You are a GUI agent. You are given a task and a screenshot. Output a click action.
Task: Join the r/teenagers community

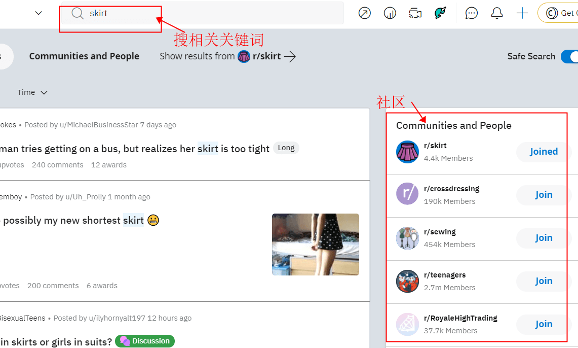544,281
